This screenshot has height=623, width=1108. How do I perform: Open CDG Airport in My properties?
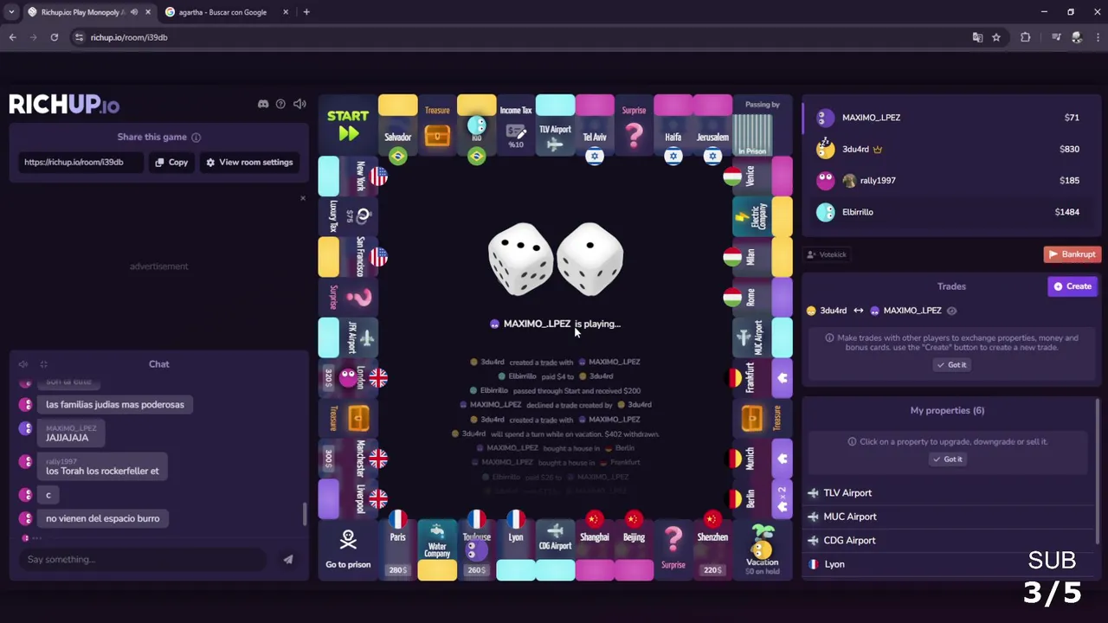tap(948, 541)
